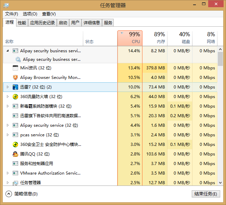Maximize the Task Manager window
Screen dimensions: 226x205
click(x=204, y=4)
